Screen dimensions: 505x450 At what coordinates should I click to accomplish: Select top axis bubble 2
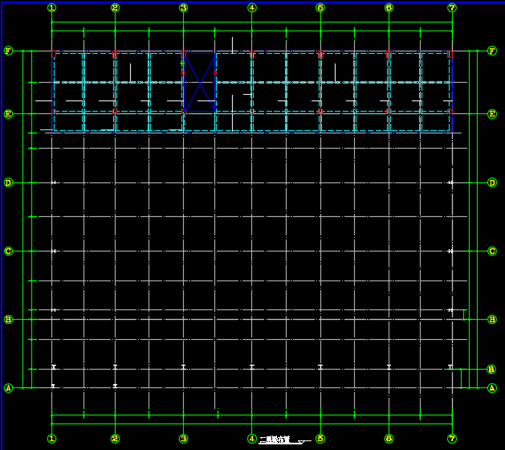click(115, 8)
